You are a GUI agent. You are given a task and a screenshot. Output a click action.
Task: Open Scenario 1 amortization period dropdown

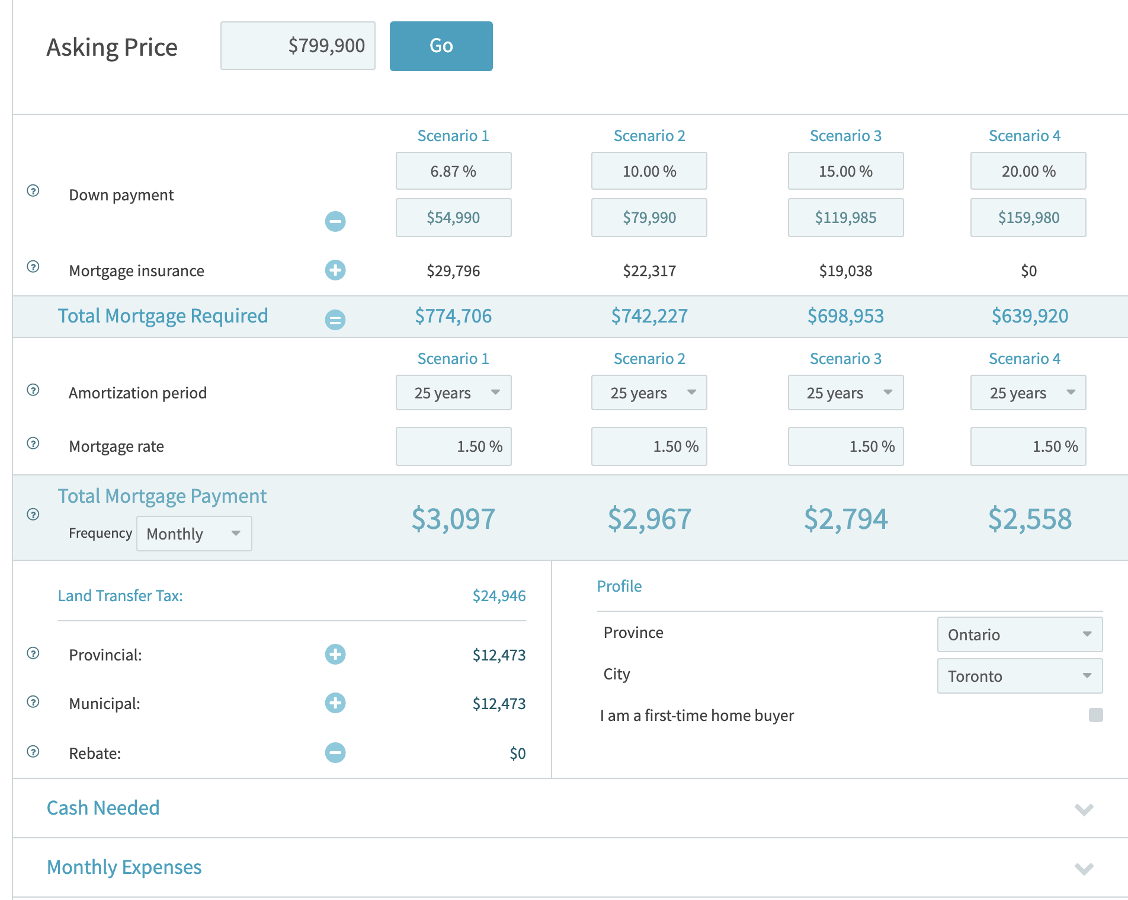453,392
